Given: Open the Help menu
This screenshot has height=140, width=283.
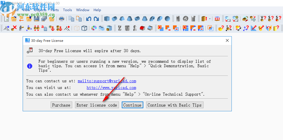Looking at the screenshot, I should click(97, 10).
